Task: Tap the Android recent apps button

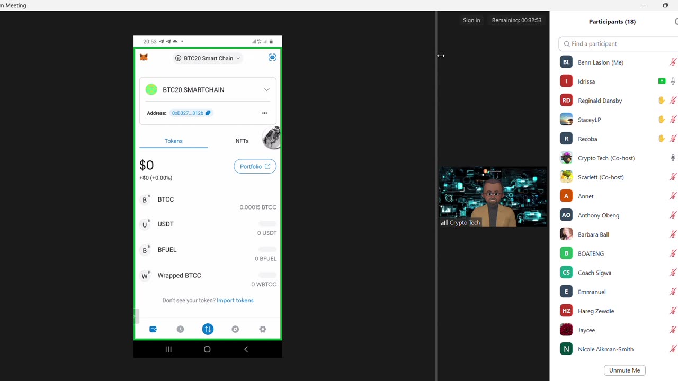Action: (x=168, y=349)
